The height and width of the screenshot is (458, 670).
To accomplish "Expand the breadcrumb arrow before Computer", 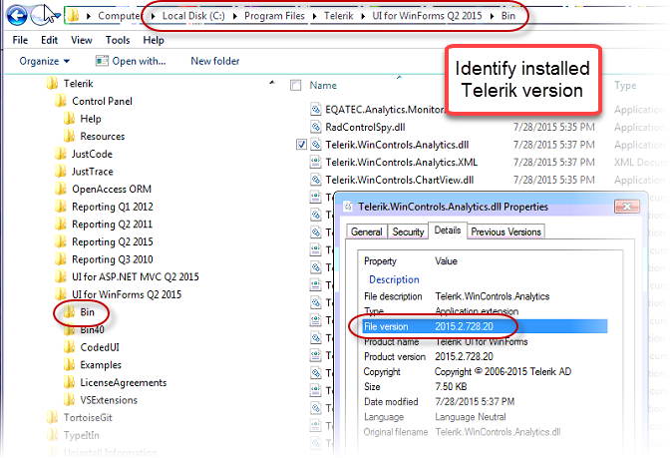I will 89,16.
